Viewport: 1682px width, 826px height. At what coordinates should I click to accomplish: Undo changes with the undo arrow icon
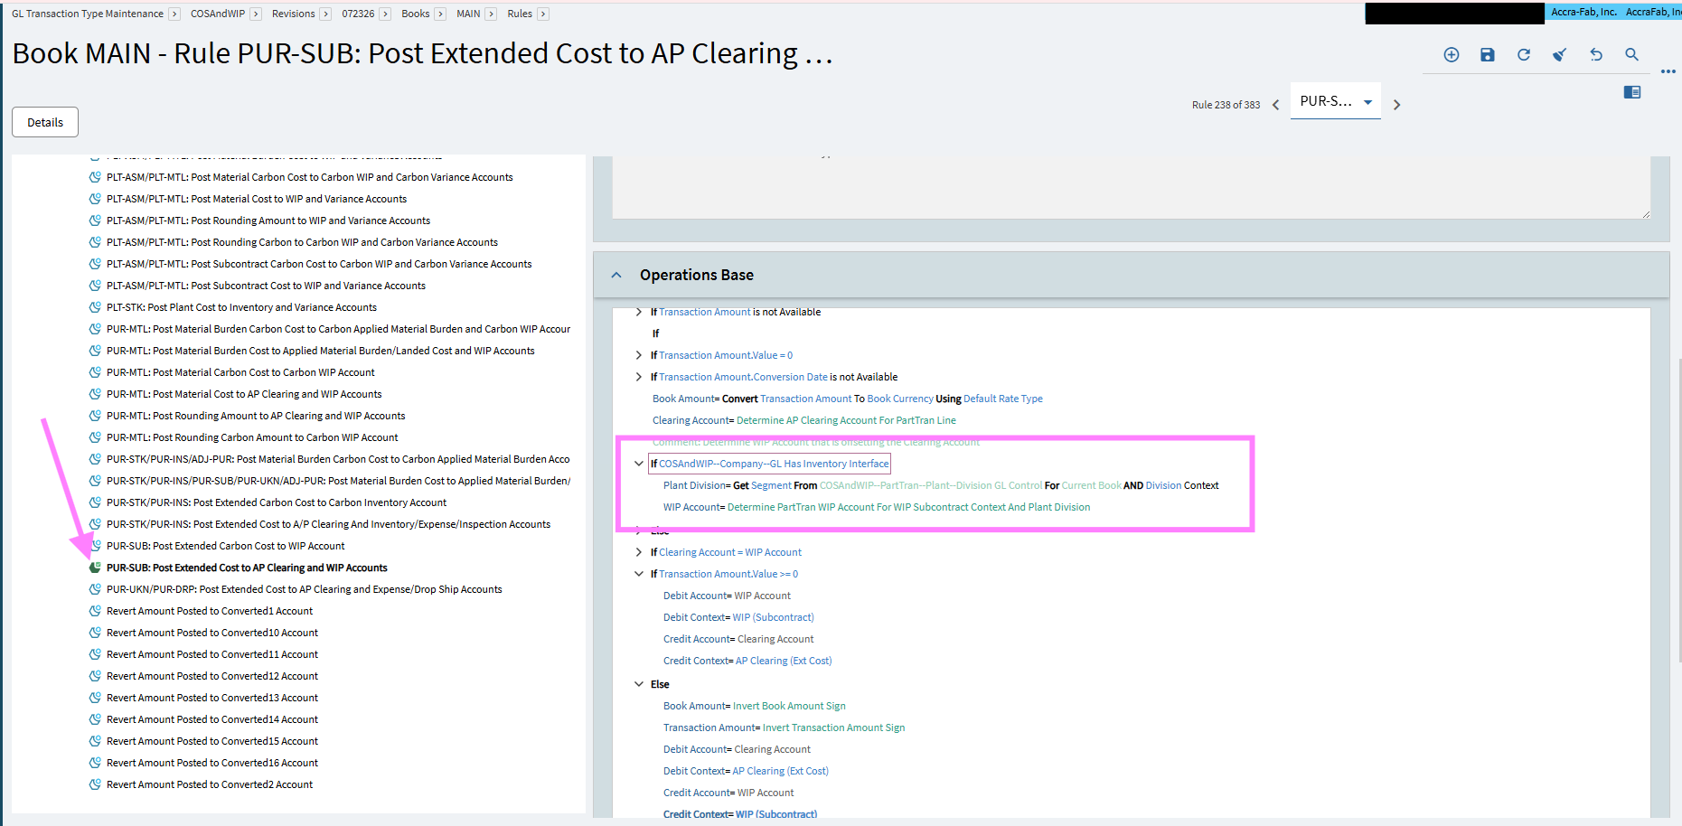point(1596,55)
